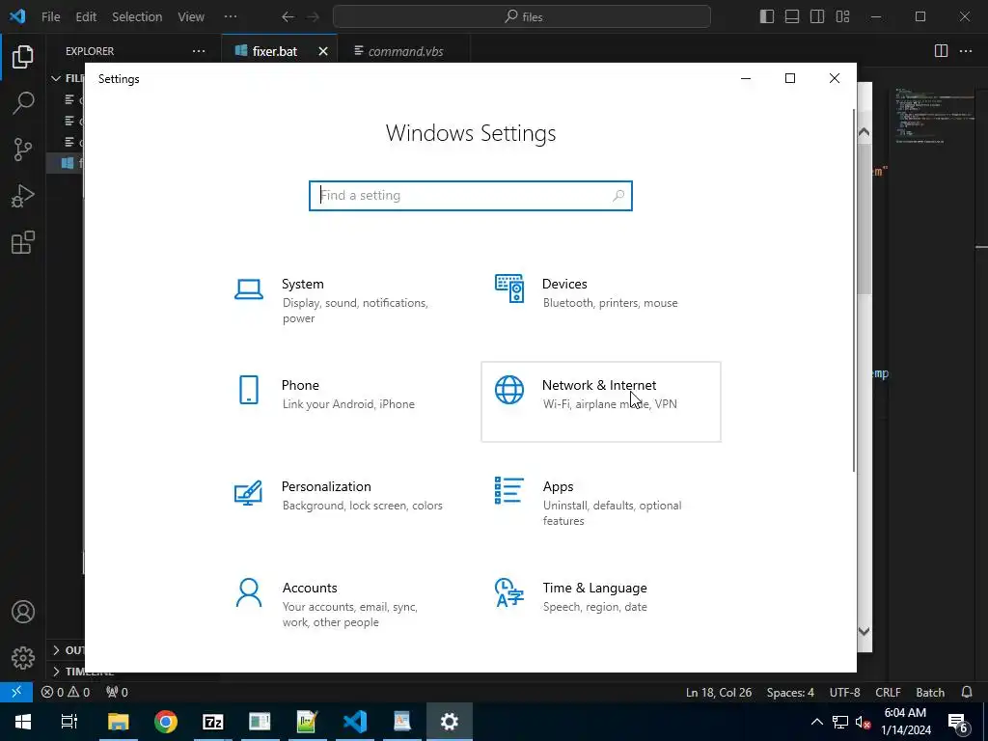This screenshot has height=741, width=988.
Task: Select Batch language mode in status bar
Action: point(930,692)
